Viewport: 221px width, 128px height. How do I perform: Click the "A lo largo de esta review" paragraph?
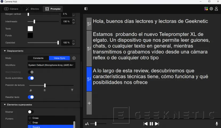pos(150,77)
